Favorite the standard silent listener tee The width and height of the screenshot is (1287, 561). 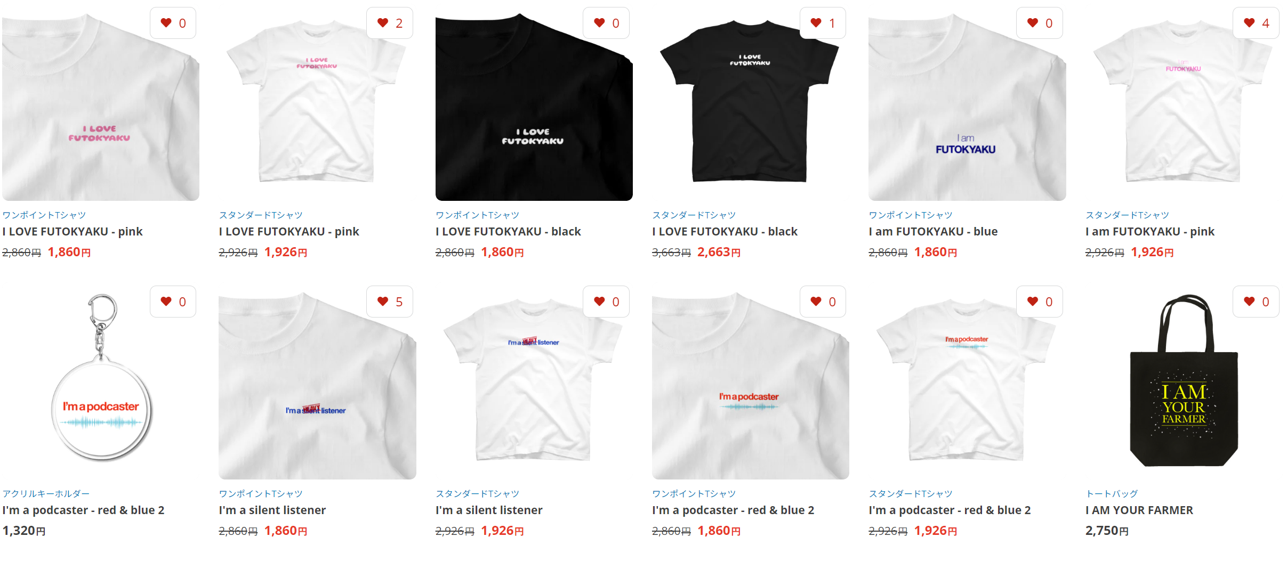click(606, 302)
